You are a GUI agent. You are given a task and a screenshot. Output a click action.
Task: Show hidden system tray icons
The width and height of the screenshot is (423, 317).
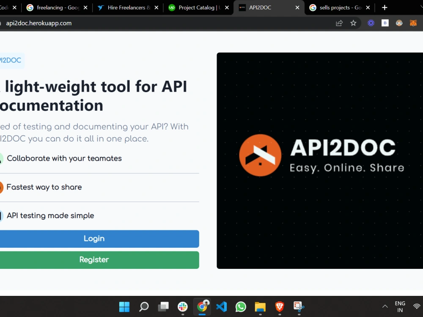(x=385, y=306)
